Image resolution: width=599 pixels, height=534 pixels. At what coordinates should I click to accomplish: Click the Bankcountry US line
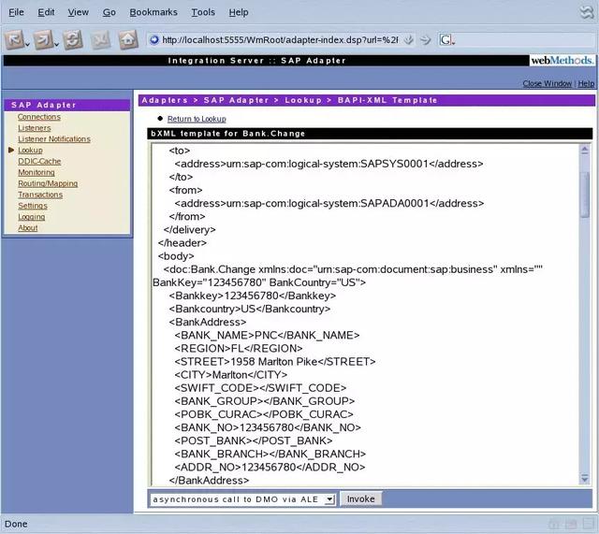(250, 309)
